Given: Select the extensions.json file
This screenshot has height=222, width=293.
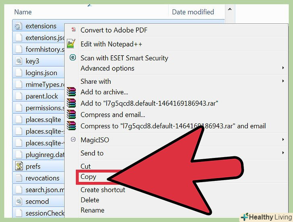Looking at the screenshot, I should (45, 38).
